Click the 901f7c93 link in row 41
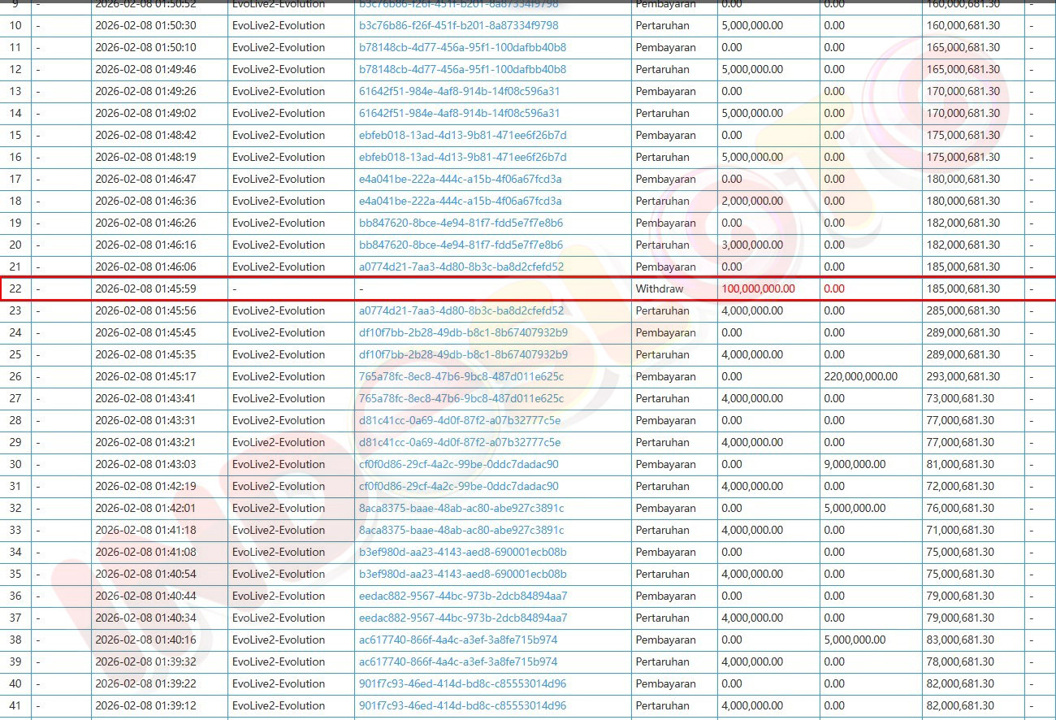The width and height of the screenshot is (1056, 720). pos(462,705)
